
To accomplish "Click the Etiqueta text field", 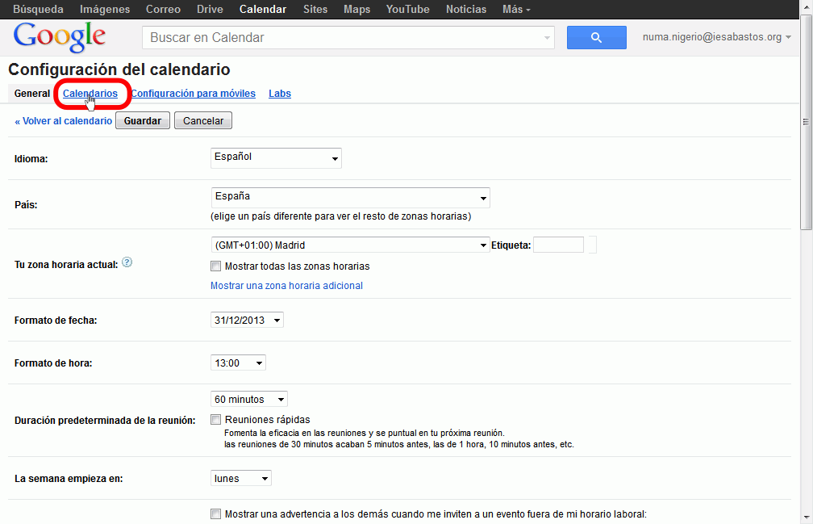I will click(558, 245).
